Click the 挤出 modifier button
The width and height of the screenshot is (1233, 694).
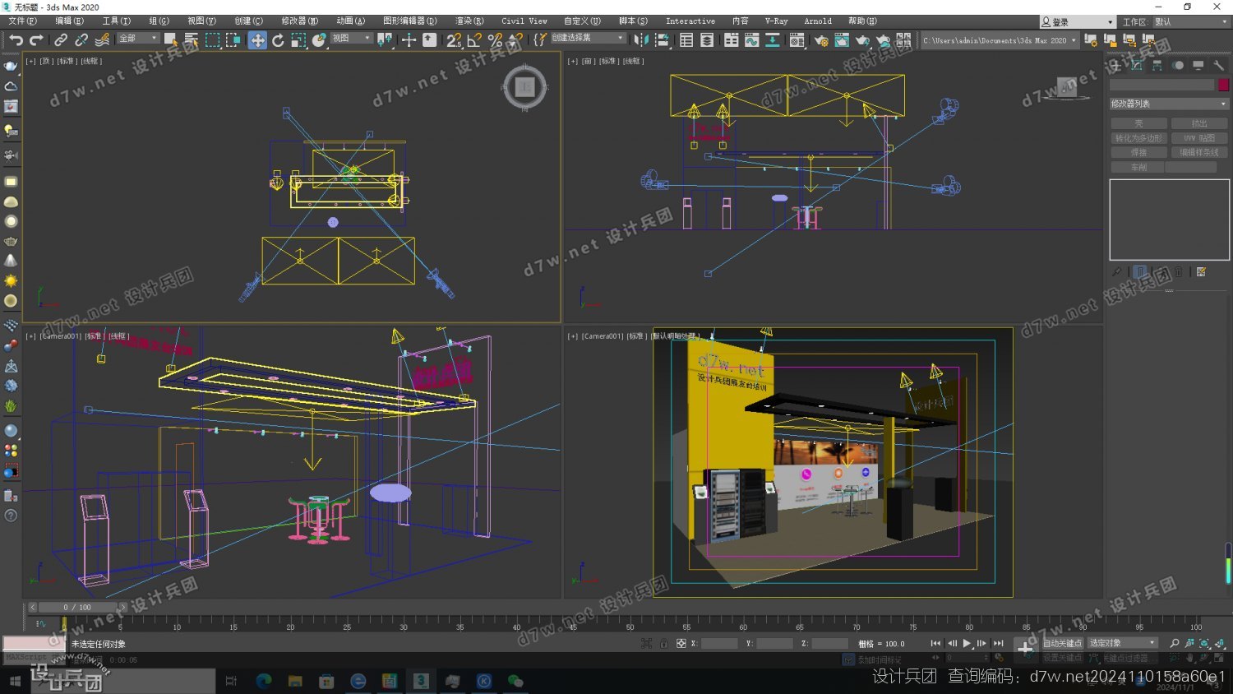[x=1199, y=123]
